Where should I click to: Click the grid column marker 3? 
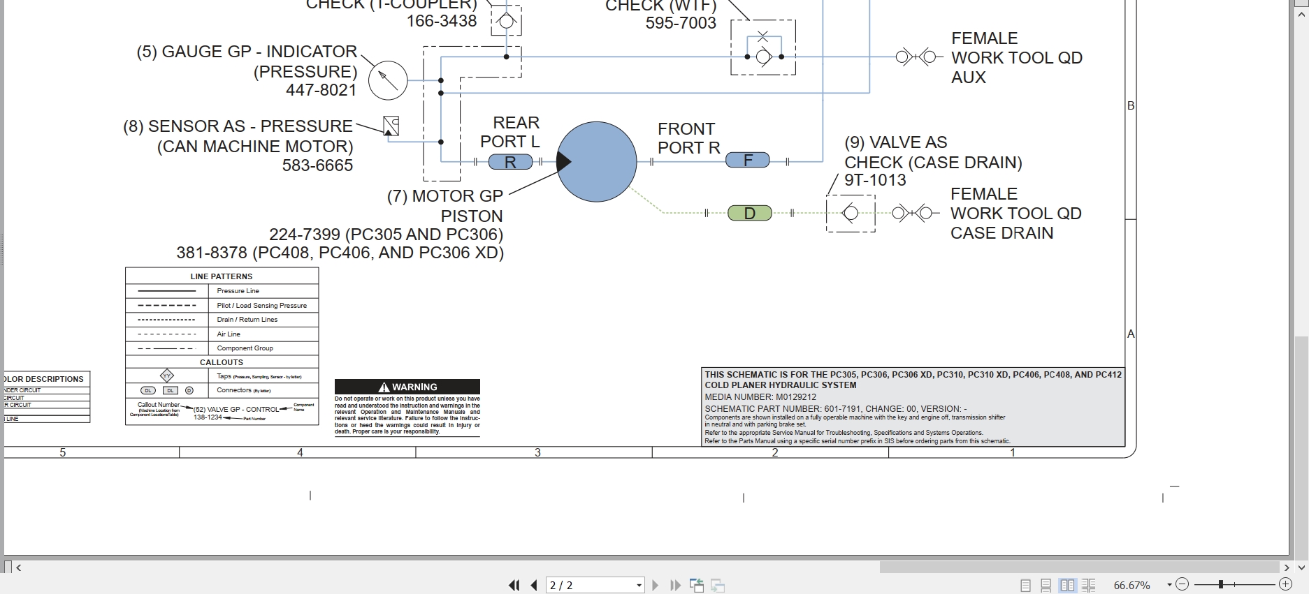[537, 452]
